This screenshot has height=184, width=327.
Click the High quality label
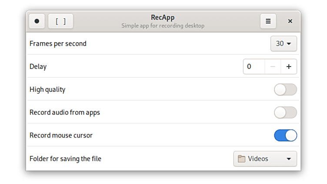coord(47,90)
